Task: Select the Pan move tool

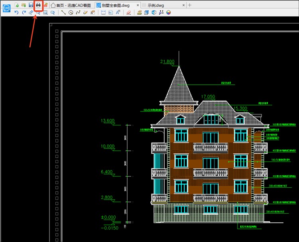Action: point(31,13)
